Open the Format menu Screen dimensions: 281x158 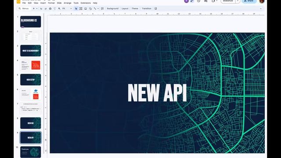[51, 3]
